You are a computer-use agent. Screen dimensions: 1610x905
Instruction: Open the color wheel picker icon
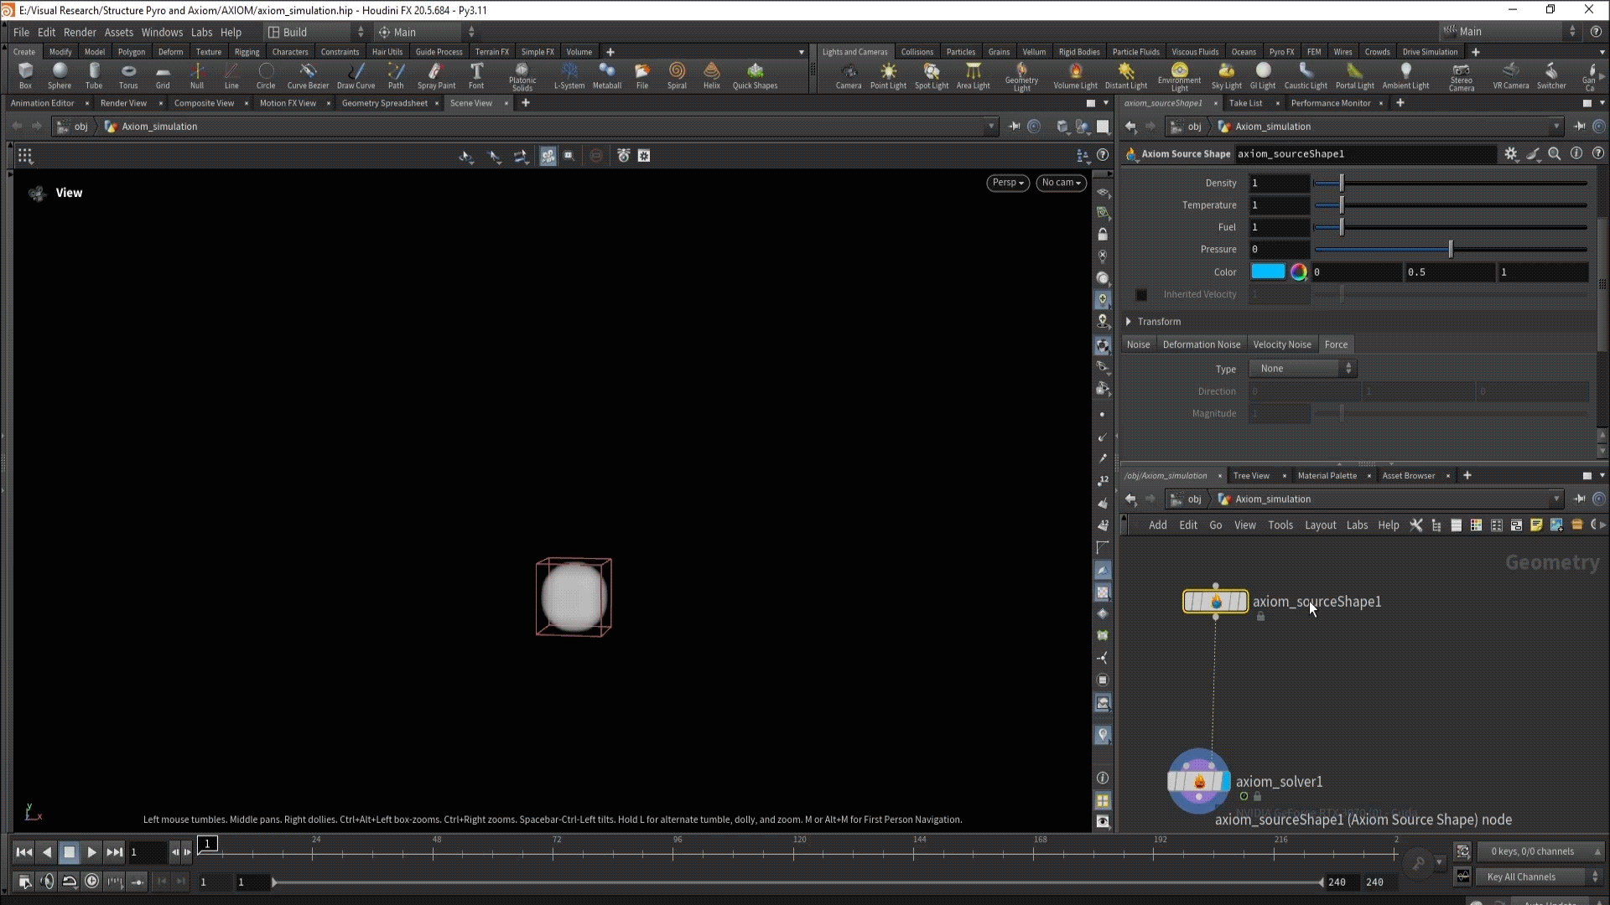point(1298,271)
